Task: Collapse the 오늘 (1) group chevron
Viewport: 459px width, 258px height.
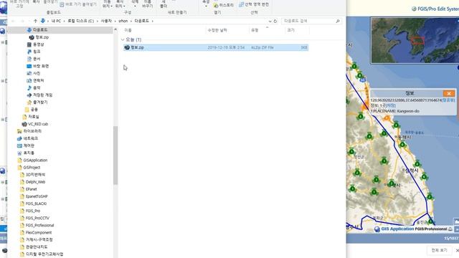Action: tap(123, 39)
